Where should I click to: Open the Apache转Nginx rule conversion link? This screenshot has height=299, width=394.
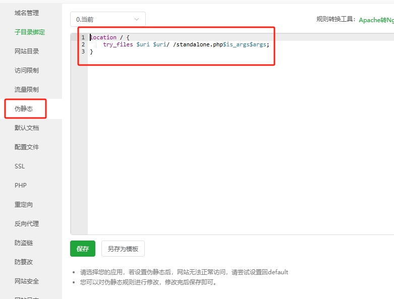(376, 20)
